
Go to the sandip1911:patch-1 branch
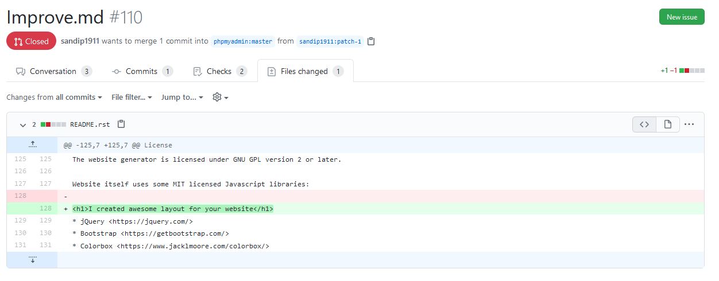coord(330,41)
